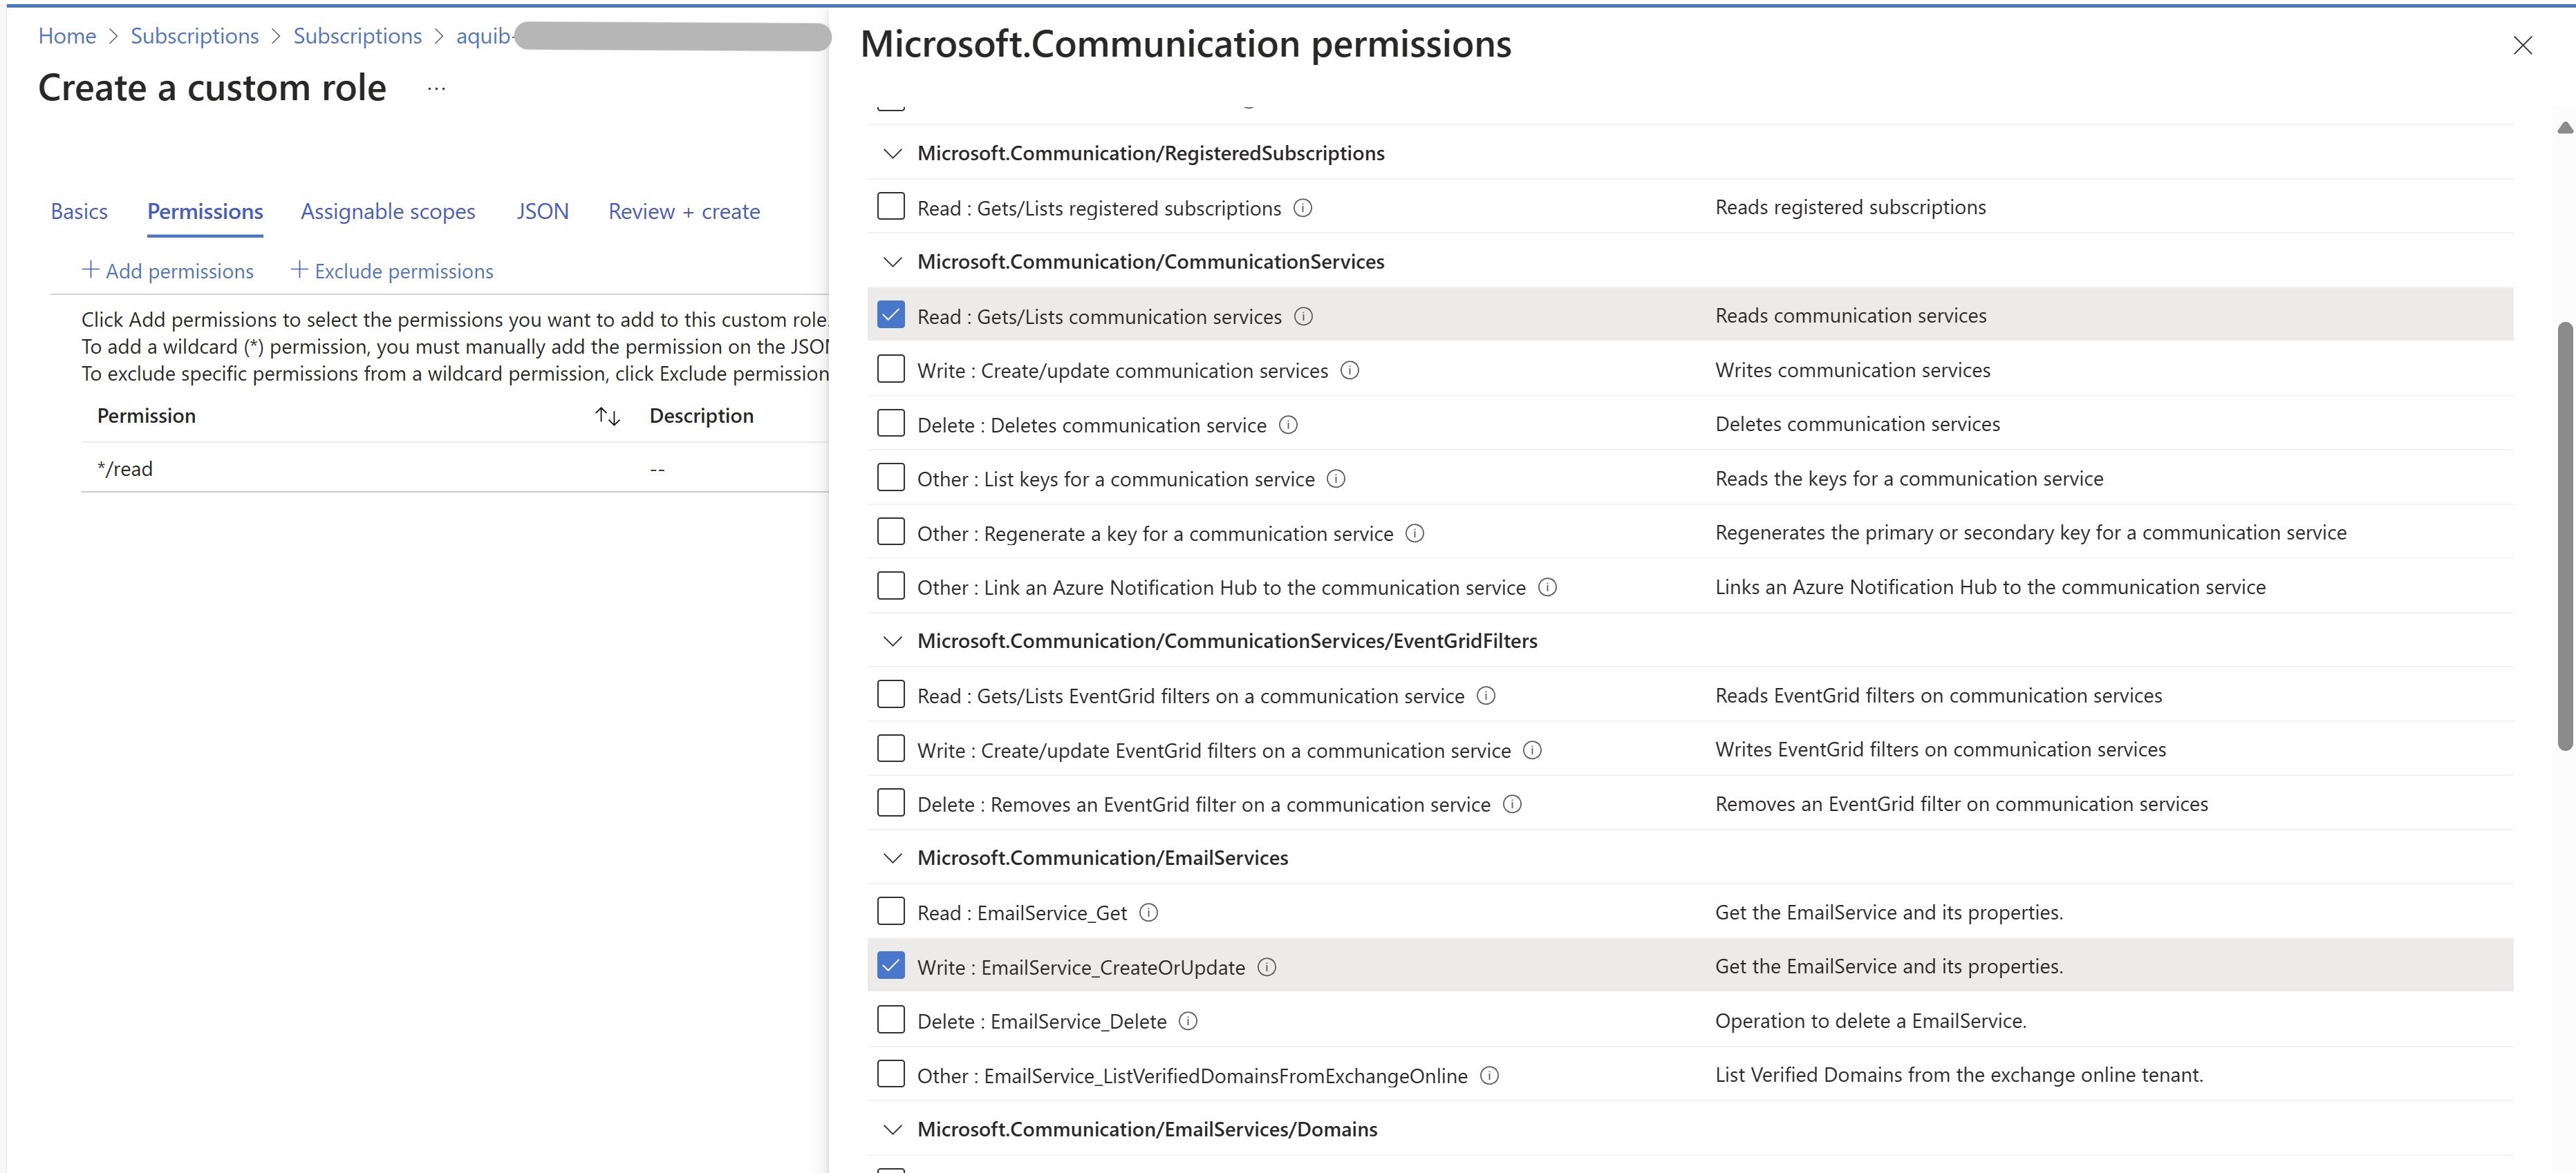
Task: Collapse the CommunicationServices/EventGridFilters section
Action: tap(892, 642)
